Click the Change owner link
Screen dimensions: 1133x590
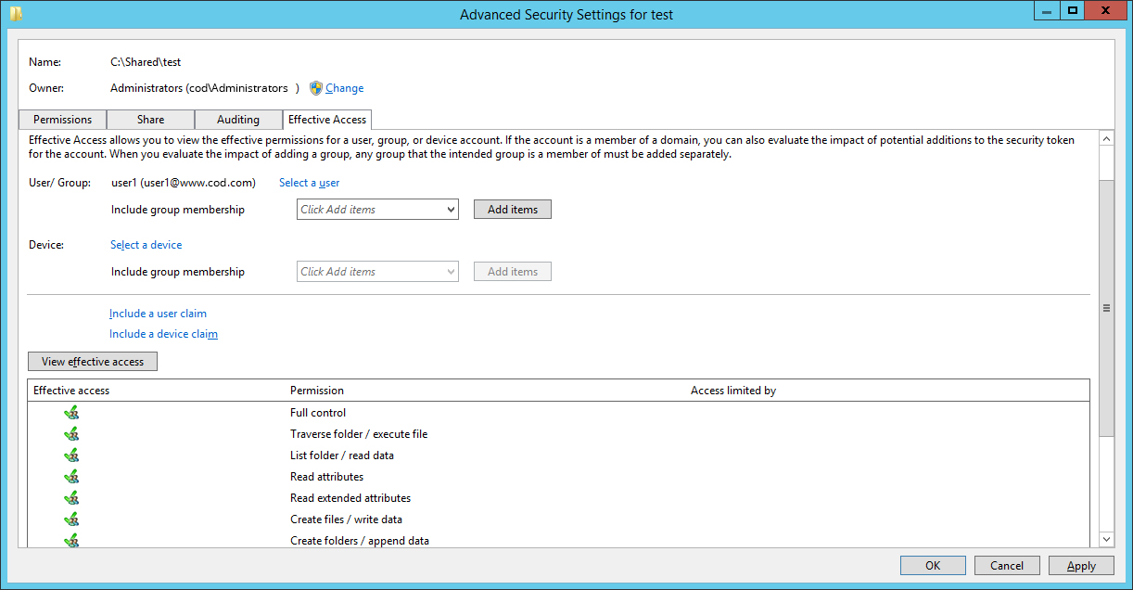coord(345,88)
